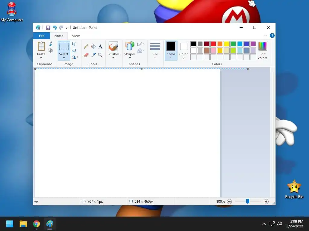
Task: Expand the Shapes dropdown arrow
Action: tap(130, 58)
